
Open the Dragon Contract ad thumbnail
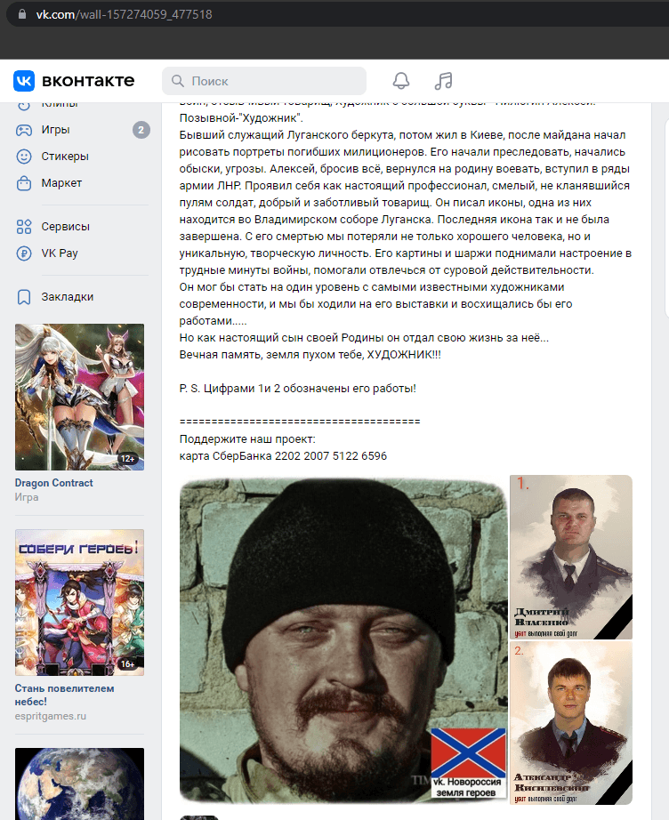coord(79,397)
